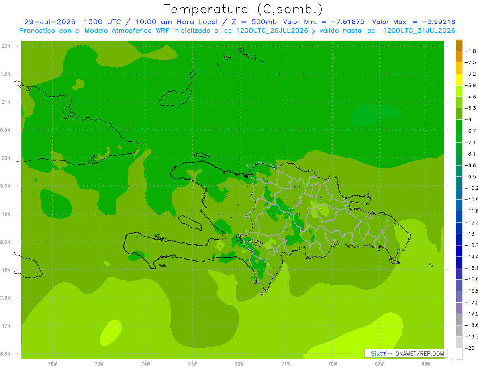Click the legend swatch between -6 and -6.7

point(459,125)
